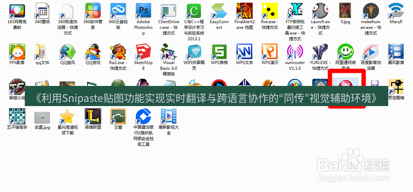The height and width of the screenshot is (192, 413).
Task: Open the FTP密探批量扫描工具 shortcut
Action: pos(295,11)
